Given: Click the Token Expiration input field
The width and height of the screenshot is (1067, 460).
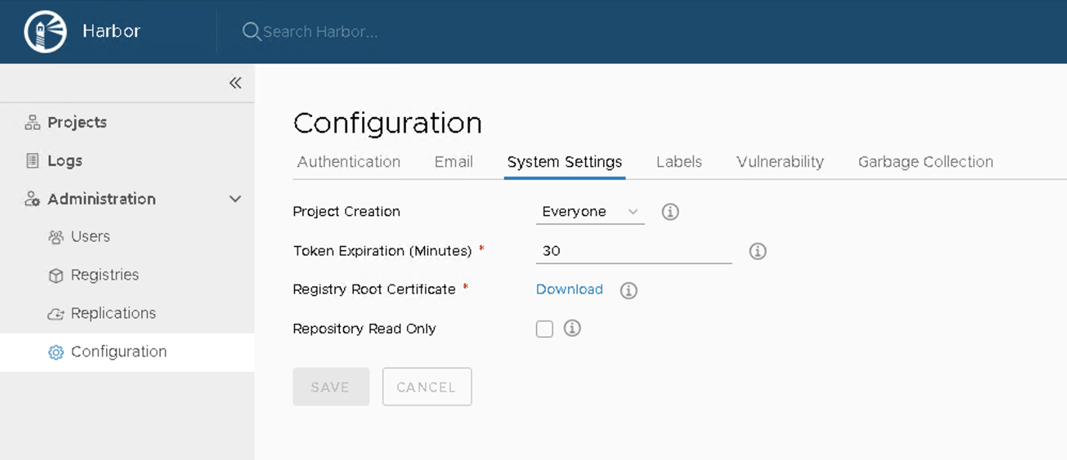Looking at the screenshot, I should (x=633, y=251).
